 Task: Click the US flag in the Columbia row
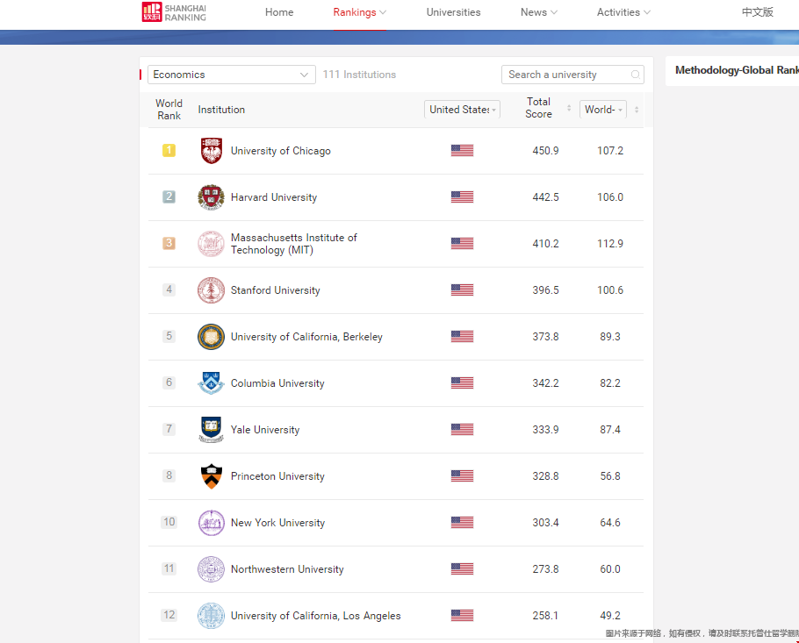pos(462,382)
